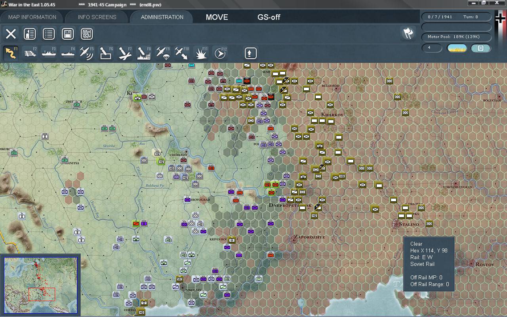Click the End Turn icon (F12)
This screenshot has height=317, width=507.
click(x=220, y=53)
